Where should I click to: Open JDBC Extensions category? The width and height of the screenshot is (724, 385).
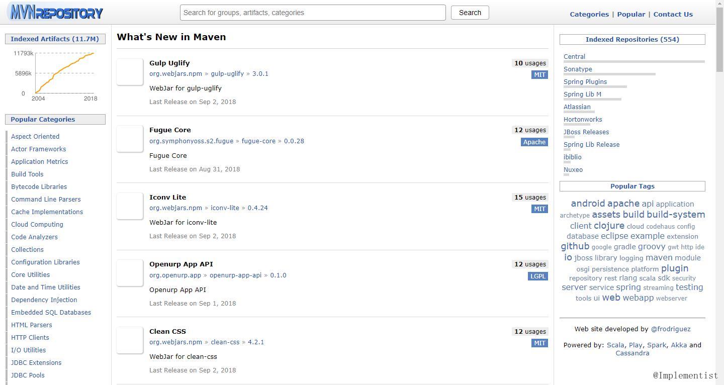pyautogui.click(x=36, y=362)
